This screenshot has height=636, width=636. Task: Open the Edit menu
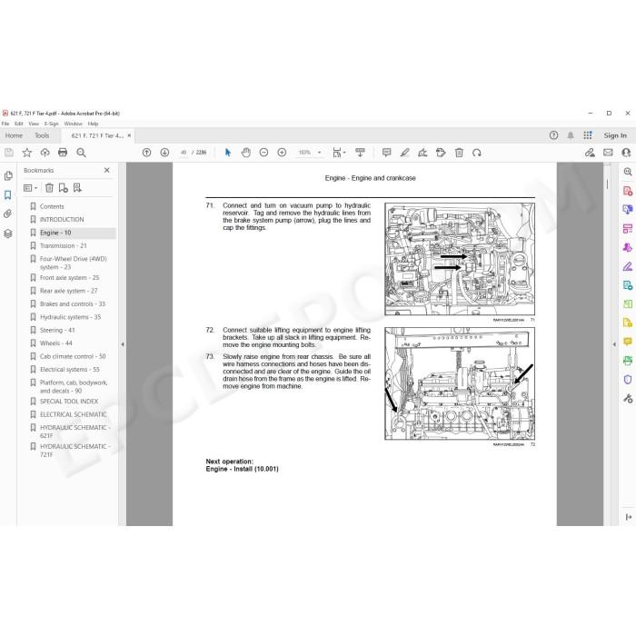click(19, 124)
